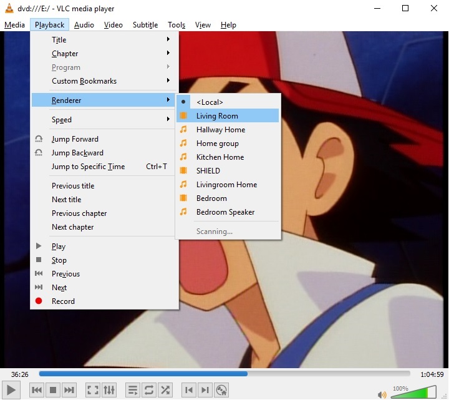
Task: Select the <Local> renderer option
Action: coord(210,102)
